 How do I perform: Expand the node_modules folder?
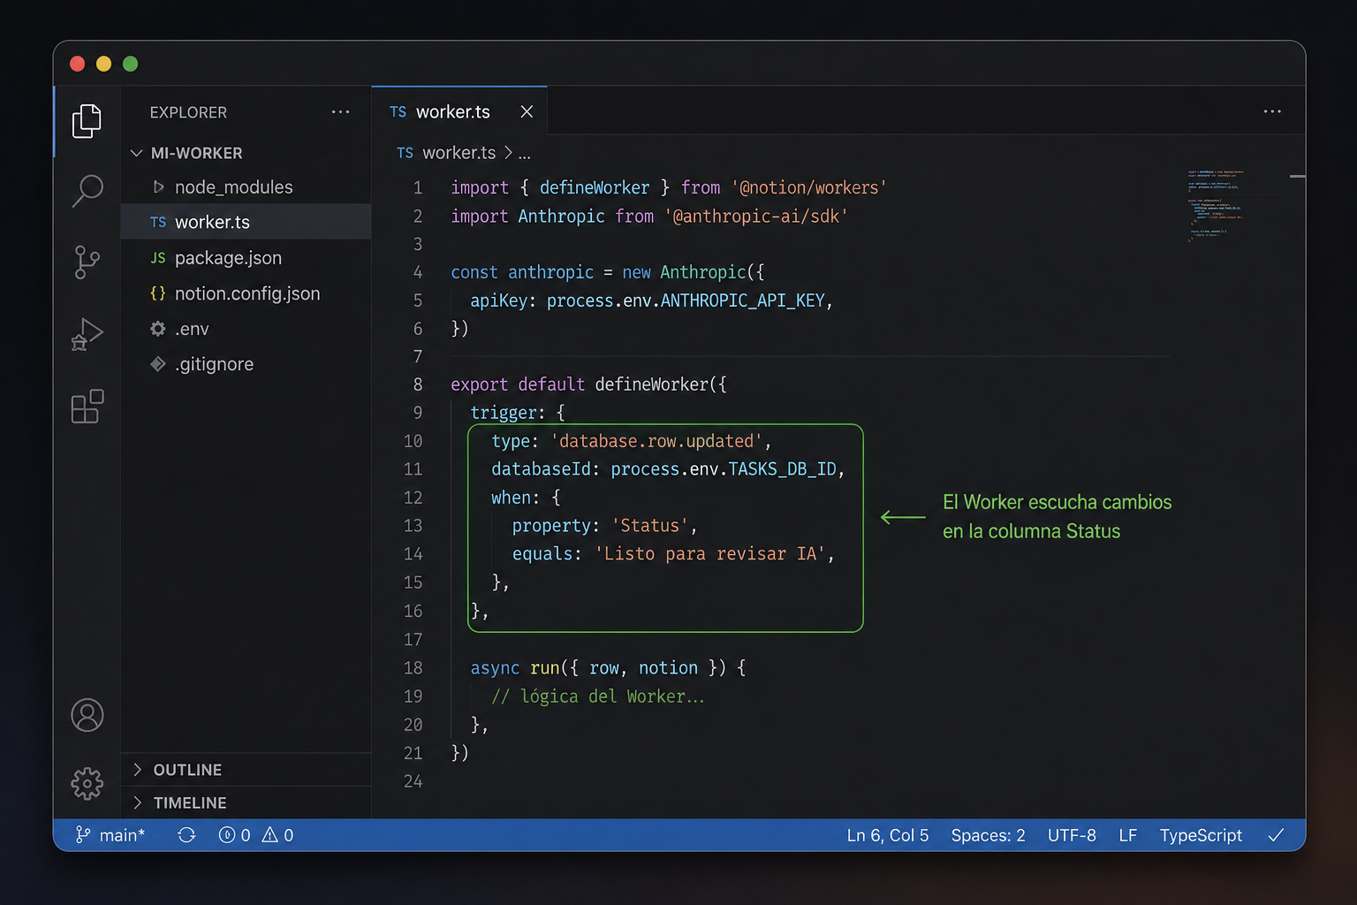(158, 187)
